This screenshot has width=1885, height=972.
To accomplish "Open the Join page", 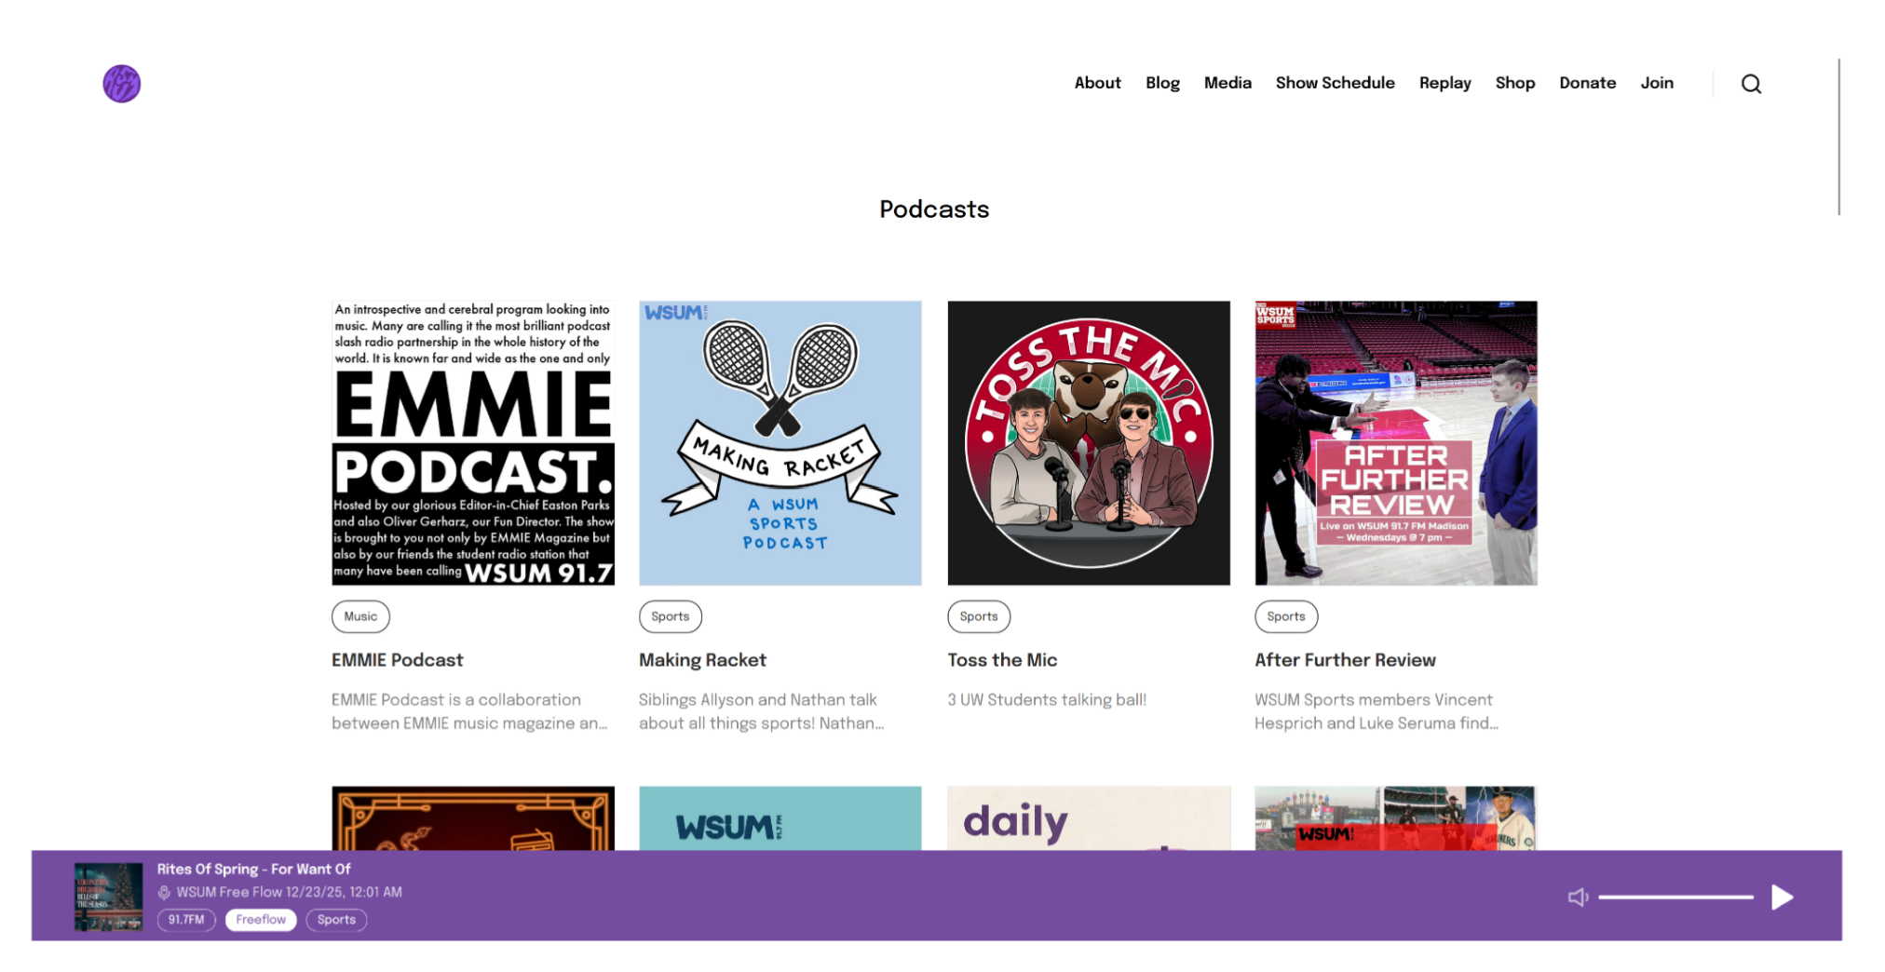I will [x=1656, y=83].
